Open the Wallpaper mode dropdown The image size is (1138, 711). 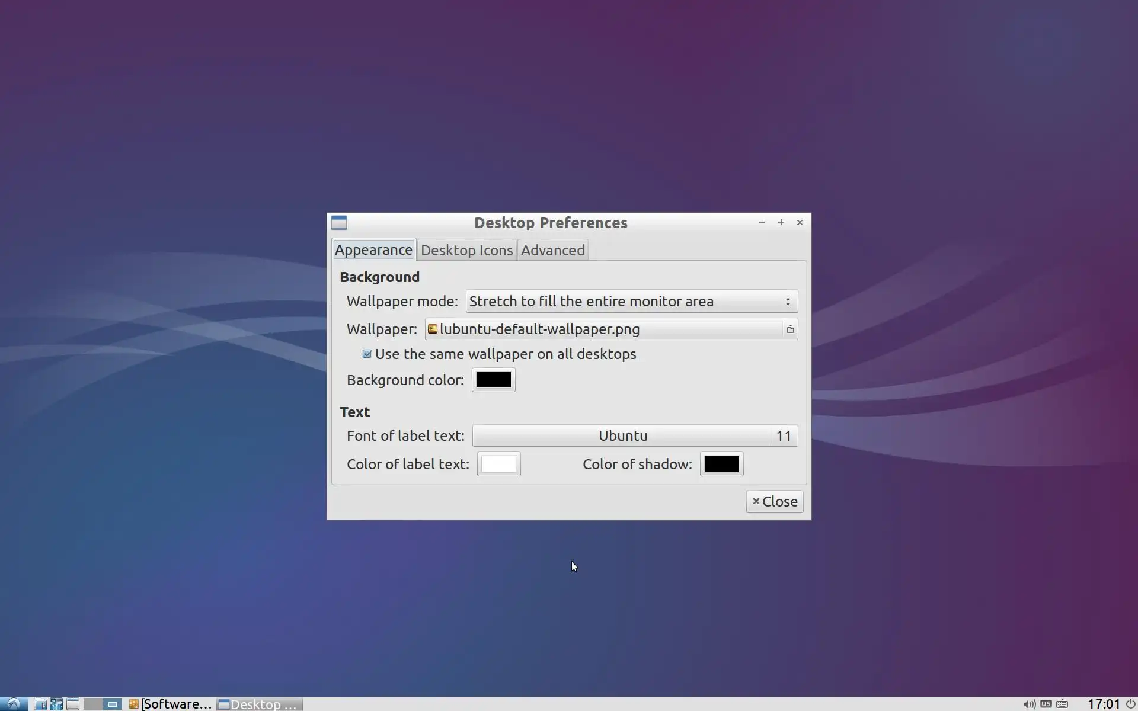(x=631, y=302)
